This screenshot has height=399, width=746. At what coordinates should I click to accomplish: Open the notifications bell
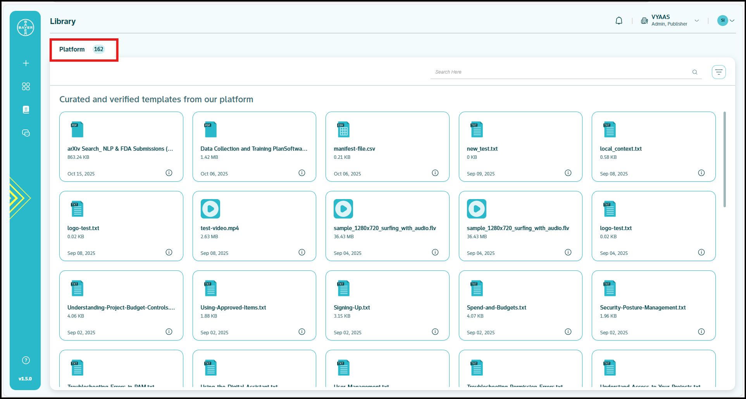619,21
